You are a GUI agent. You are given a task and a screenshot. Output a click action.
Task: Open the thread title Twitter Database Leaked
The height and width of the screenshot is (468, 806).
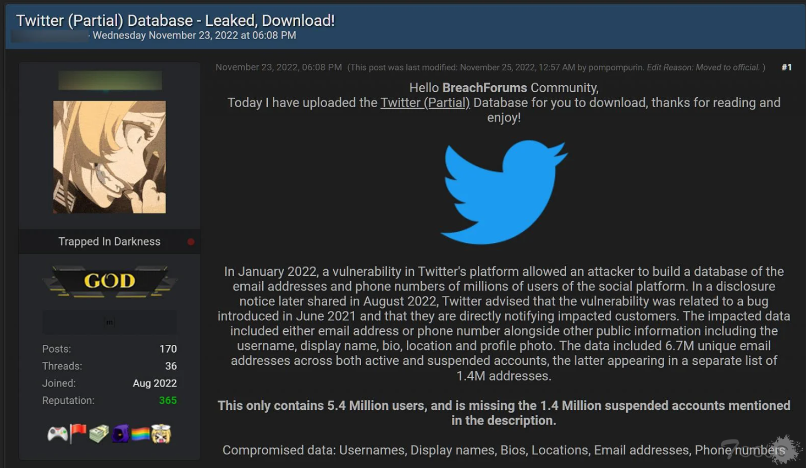click(x=175, y=20)
